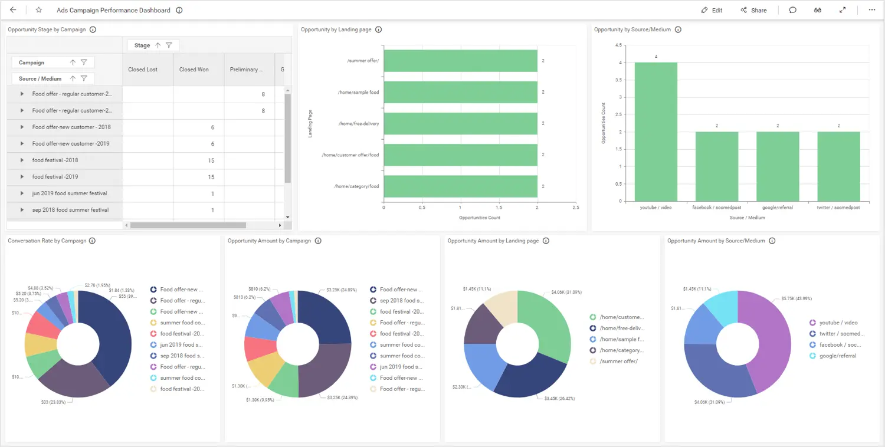Click the Share button

[753, 10]
